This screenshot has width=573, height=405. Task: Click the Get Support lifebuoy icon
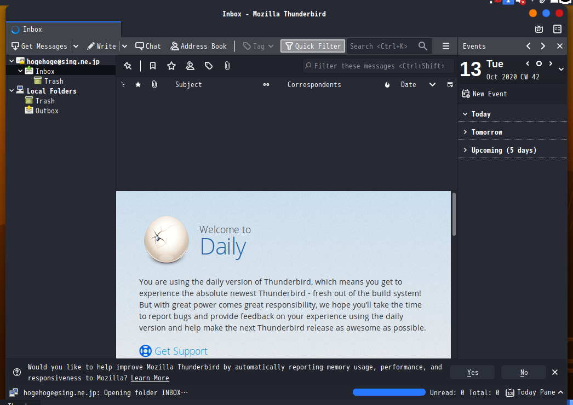click(x=146, y=351)
